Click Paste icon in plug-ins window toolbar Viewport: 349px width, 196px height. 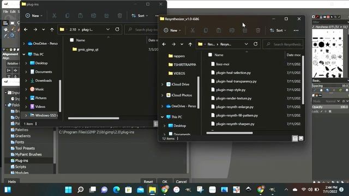80,16
